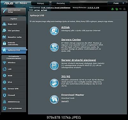Click the green user status icon
This screenshot has height=120, width=128.
click(x=112, y=9)
